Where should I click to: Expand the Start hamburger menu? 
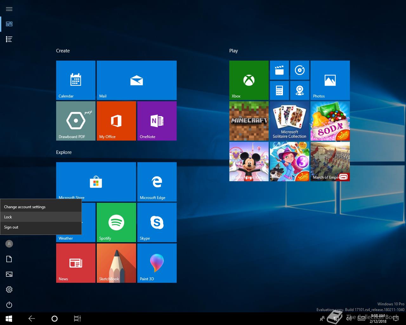(x=9, y=9)
